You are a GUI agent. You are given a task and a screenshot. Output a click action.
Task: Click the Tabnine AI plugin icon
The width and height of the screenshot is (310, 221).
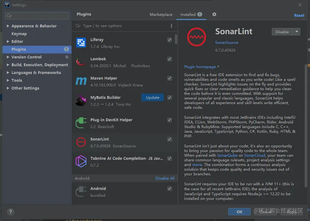[x=81, y=161]
